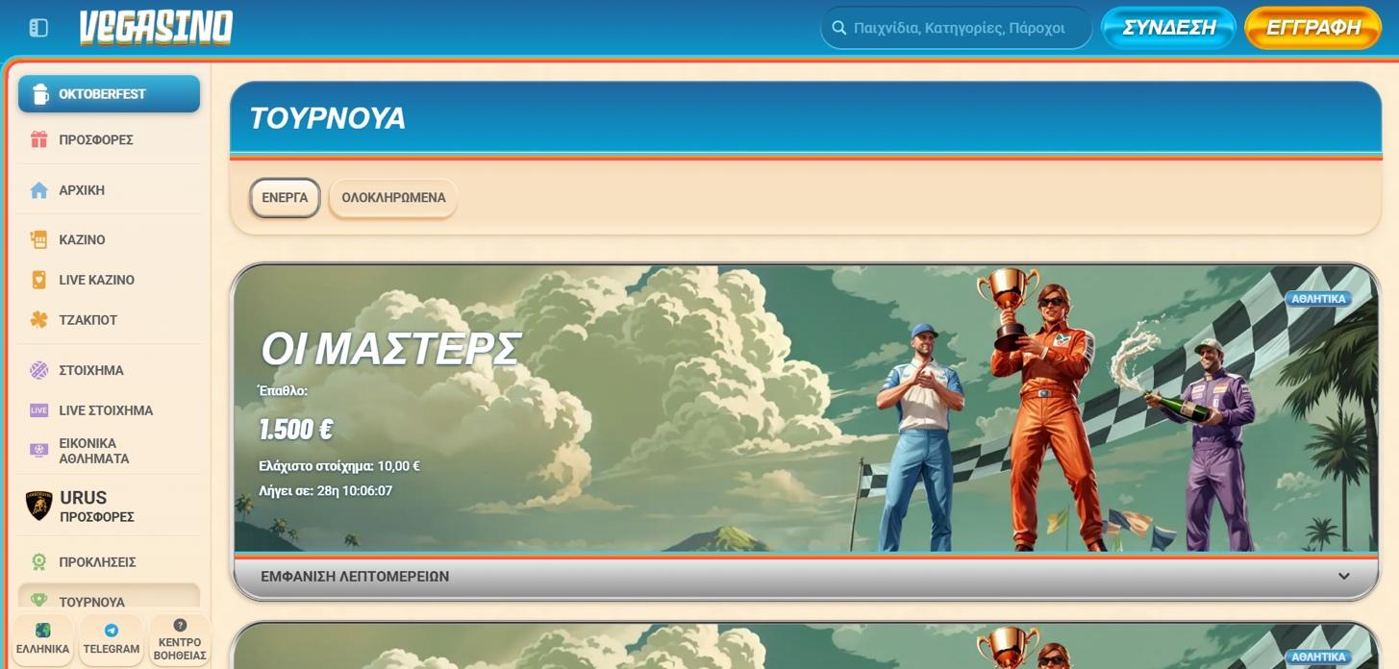The width and height of the screenshot is (1399, 669).
Task: Open LIVE ΚΑΖΙΝΟ in the sidebar
Action: click(x=109, y=280)
